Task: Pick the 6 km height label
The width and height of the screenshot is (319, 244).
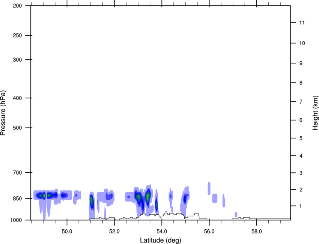Action: pos(301,120)
